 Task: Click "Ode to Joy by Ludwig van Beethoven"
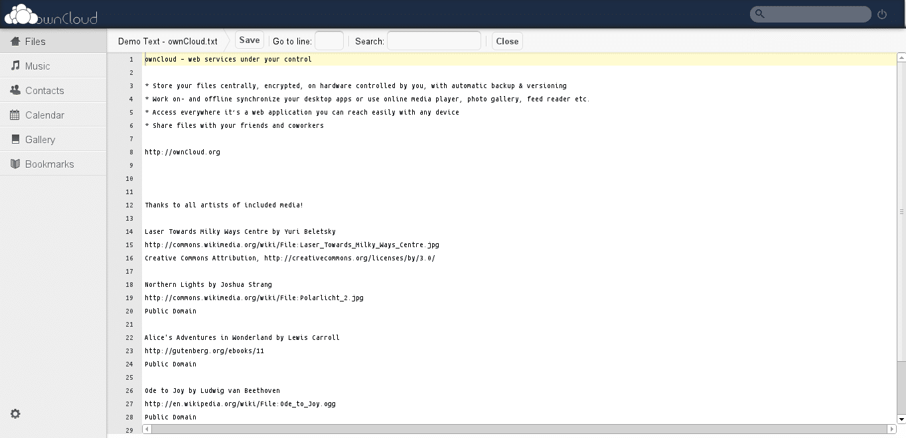click(x=212, y=390)
